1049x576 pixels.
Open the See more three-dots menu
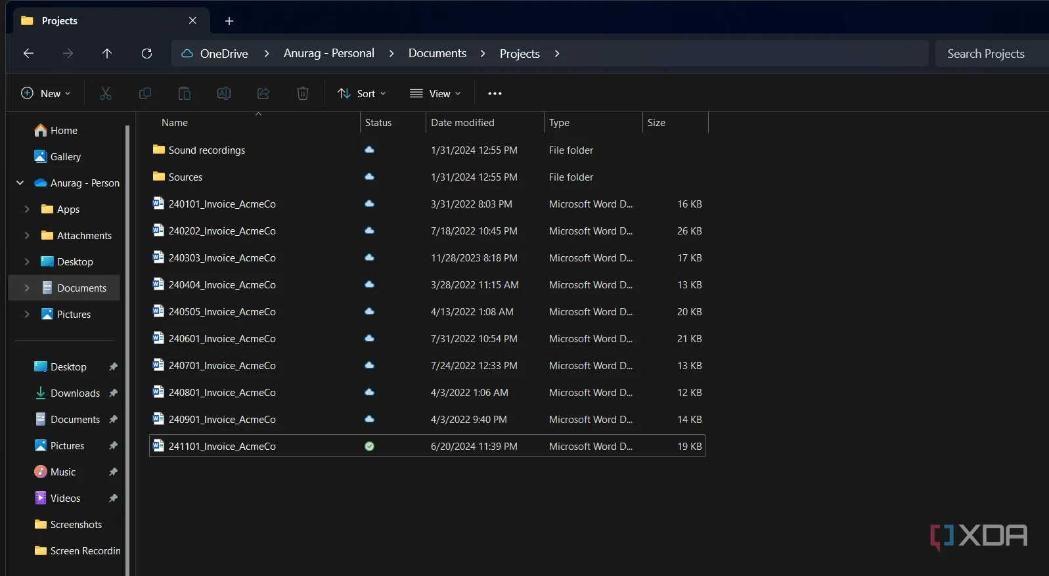pos(495,93)
